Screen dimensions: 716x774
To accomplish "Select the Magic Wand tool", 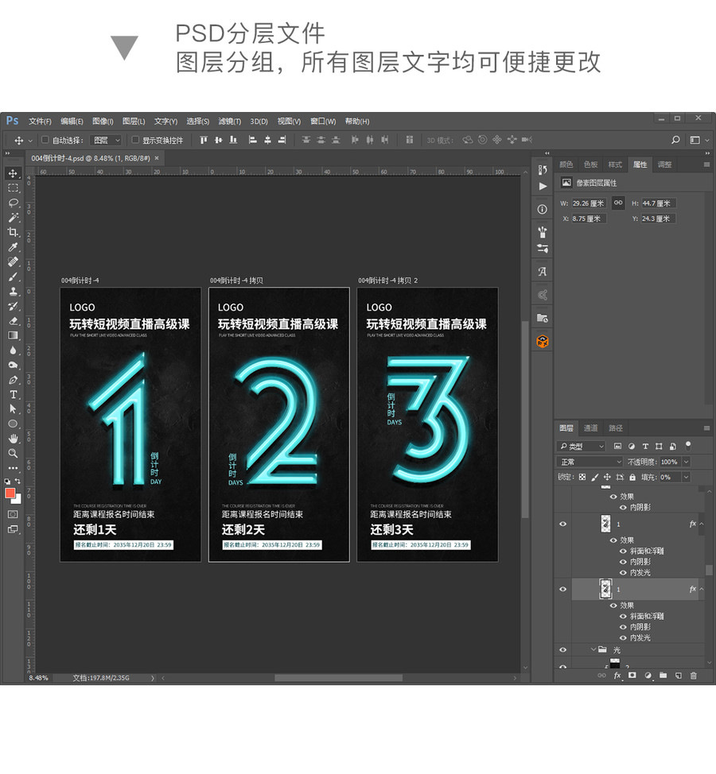I will [13, 218].
